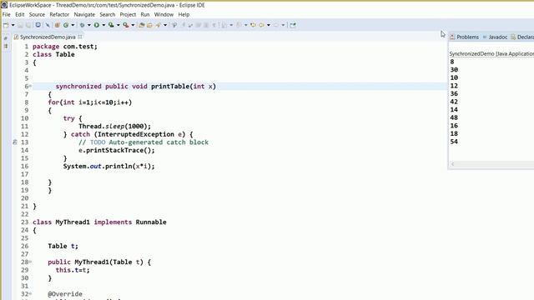
Task: Click the TODO task marker at line 13
Action: coord(15,142)
